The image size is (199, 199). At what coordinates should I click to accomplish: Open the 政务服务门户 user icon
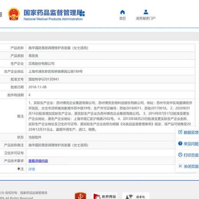point(146,12)
